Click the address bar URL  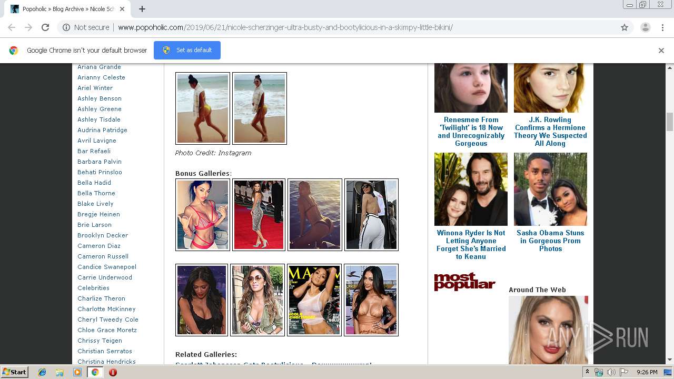[x=285, y=27]
